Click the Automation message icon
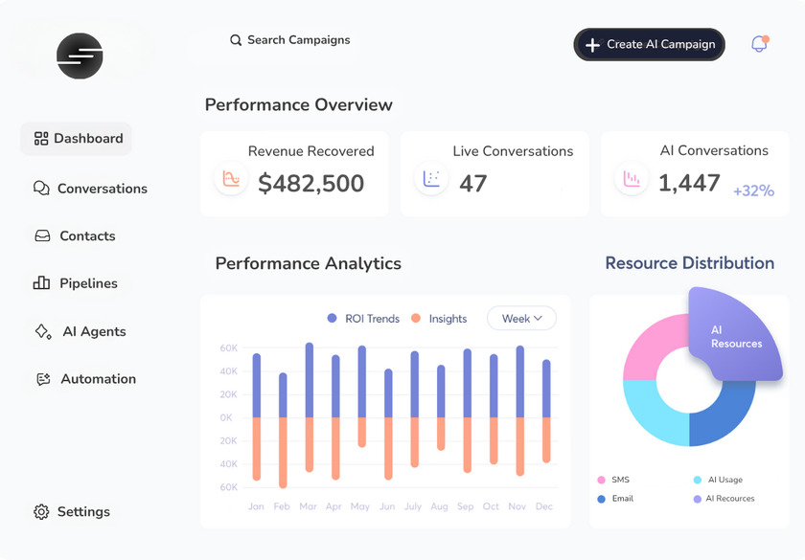This screenshot has height=560, width=805. 43,379
